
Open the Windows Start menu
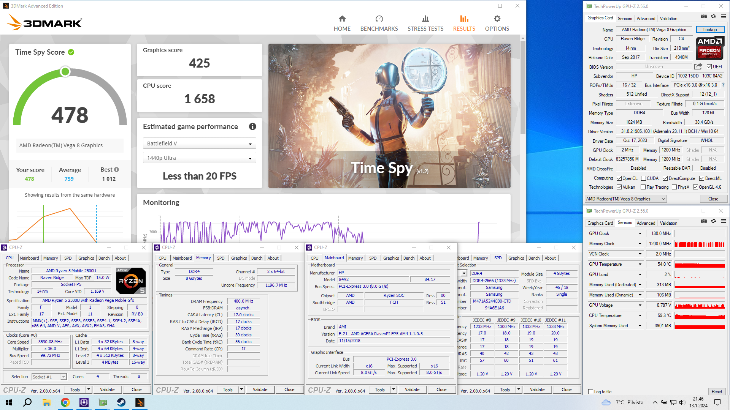click(x=9, y=402)
